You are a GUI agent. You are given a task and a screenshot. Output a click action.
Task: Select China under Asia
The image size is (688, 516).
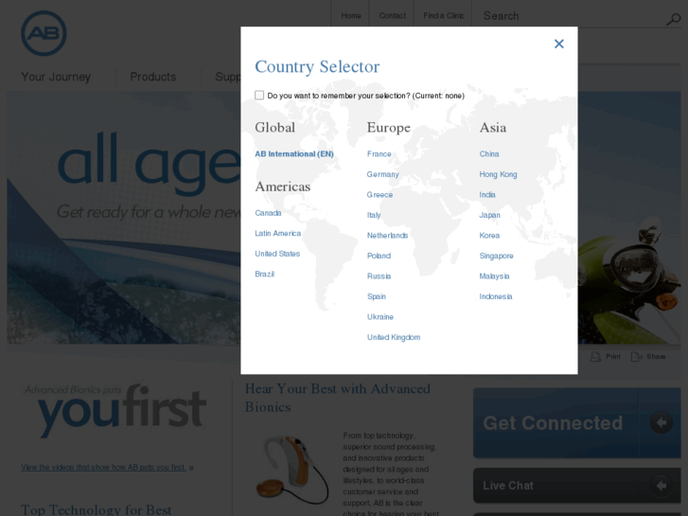pos(489,154)
